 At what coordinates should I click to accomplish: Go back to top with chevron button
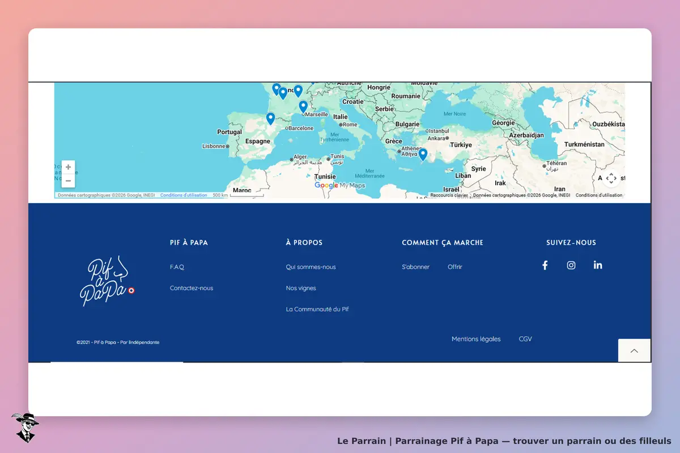(634, 351)
